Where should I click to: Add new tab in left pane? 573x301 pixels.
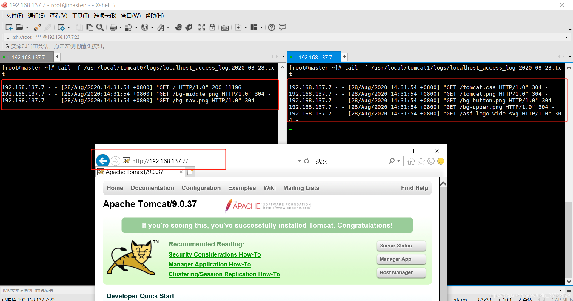[x=57, y=57]
